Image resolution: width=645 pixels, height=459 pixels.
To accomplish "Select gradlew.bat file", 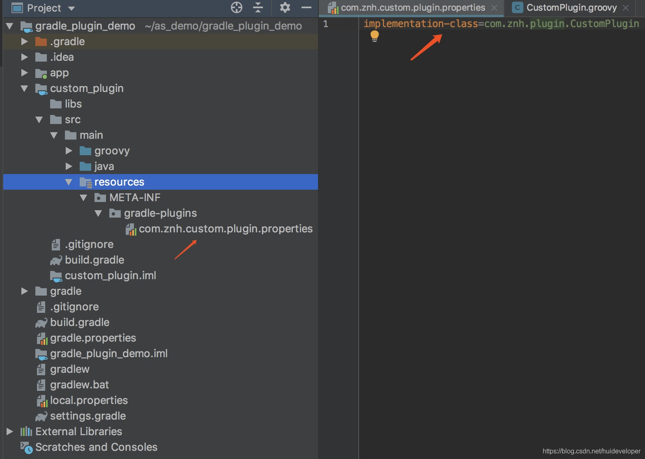I will pos(80,385).
